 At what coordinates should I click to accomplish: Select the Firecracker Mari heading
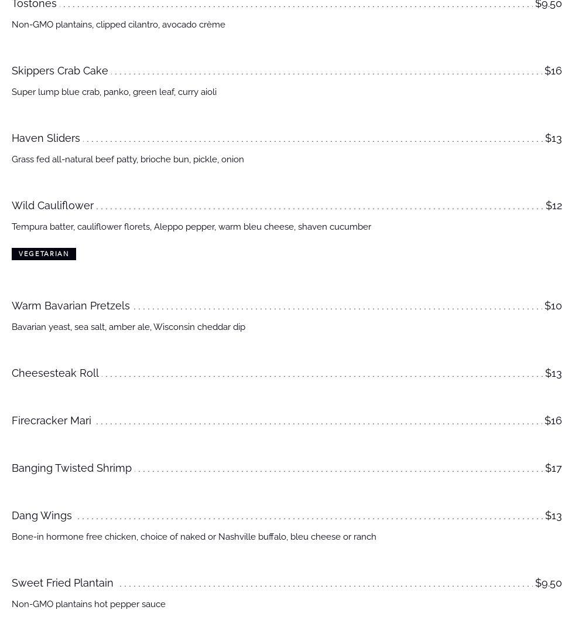[x=52, y=421]
